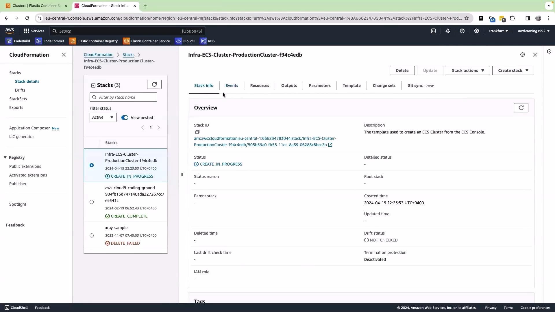This screenshot has width=555, height=312.
Task: Close the CloudFormation navigation pane
Action: (x=64, y=55)
